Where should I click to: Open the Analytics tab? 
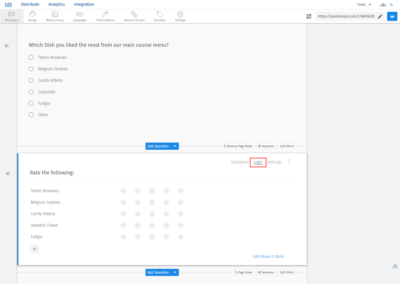(56, 4)
